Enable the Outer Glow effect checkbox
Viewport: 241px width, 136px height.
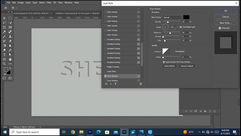tap(105, 71)
